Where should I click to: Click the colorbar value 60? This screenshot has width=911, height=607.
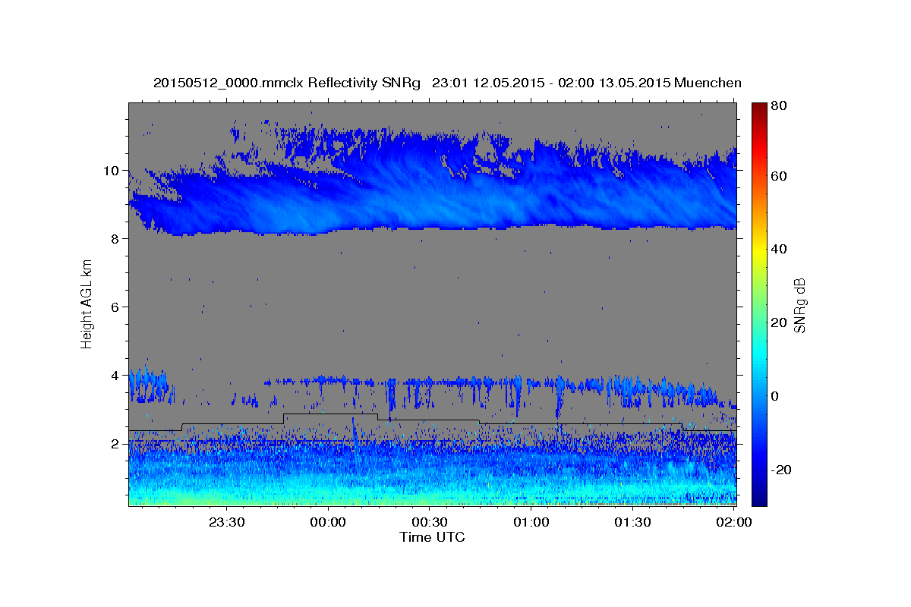tap(780, 176)
